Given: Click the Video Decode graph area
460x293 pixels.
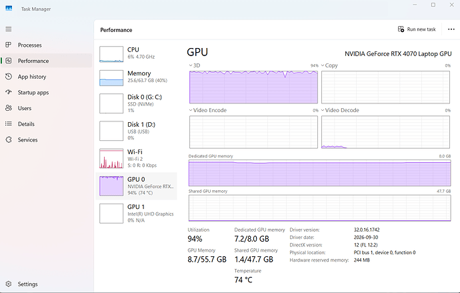Looking at the screenshot, I should tap(385, 132).
